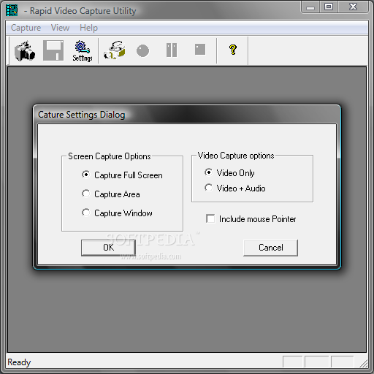The image size is (374, 374).
Task: Open the Settings gear toolbar icon
Action: [x=83, y=50]
